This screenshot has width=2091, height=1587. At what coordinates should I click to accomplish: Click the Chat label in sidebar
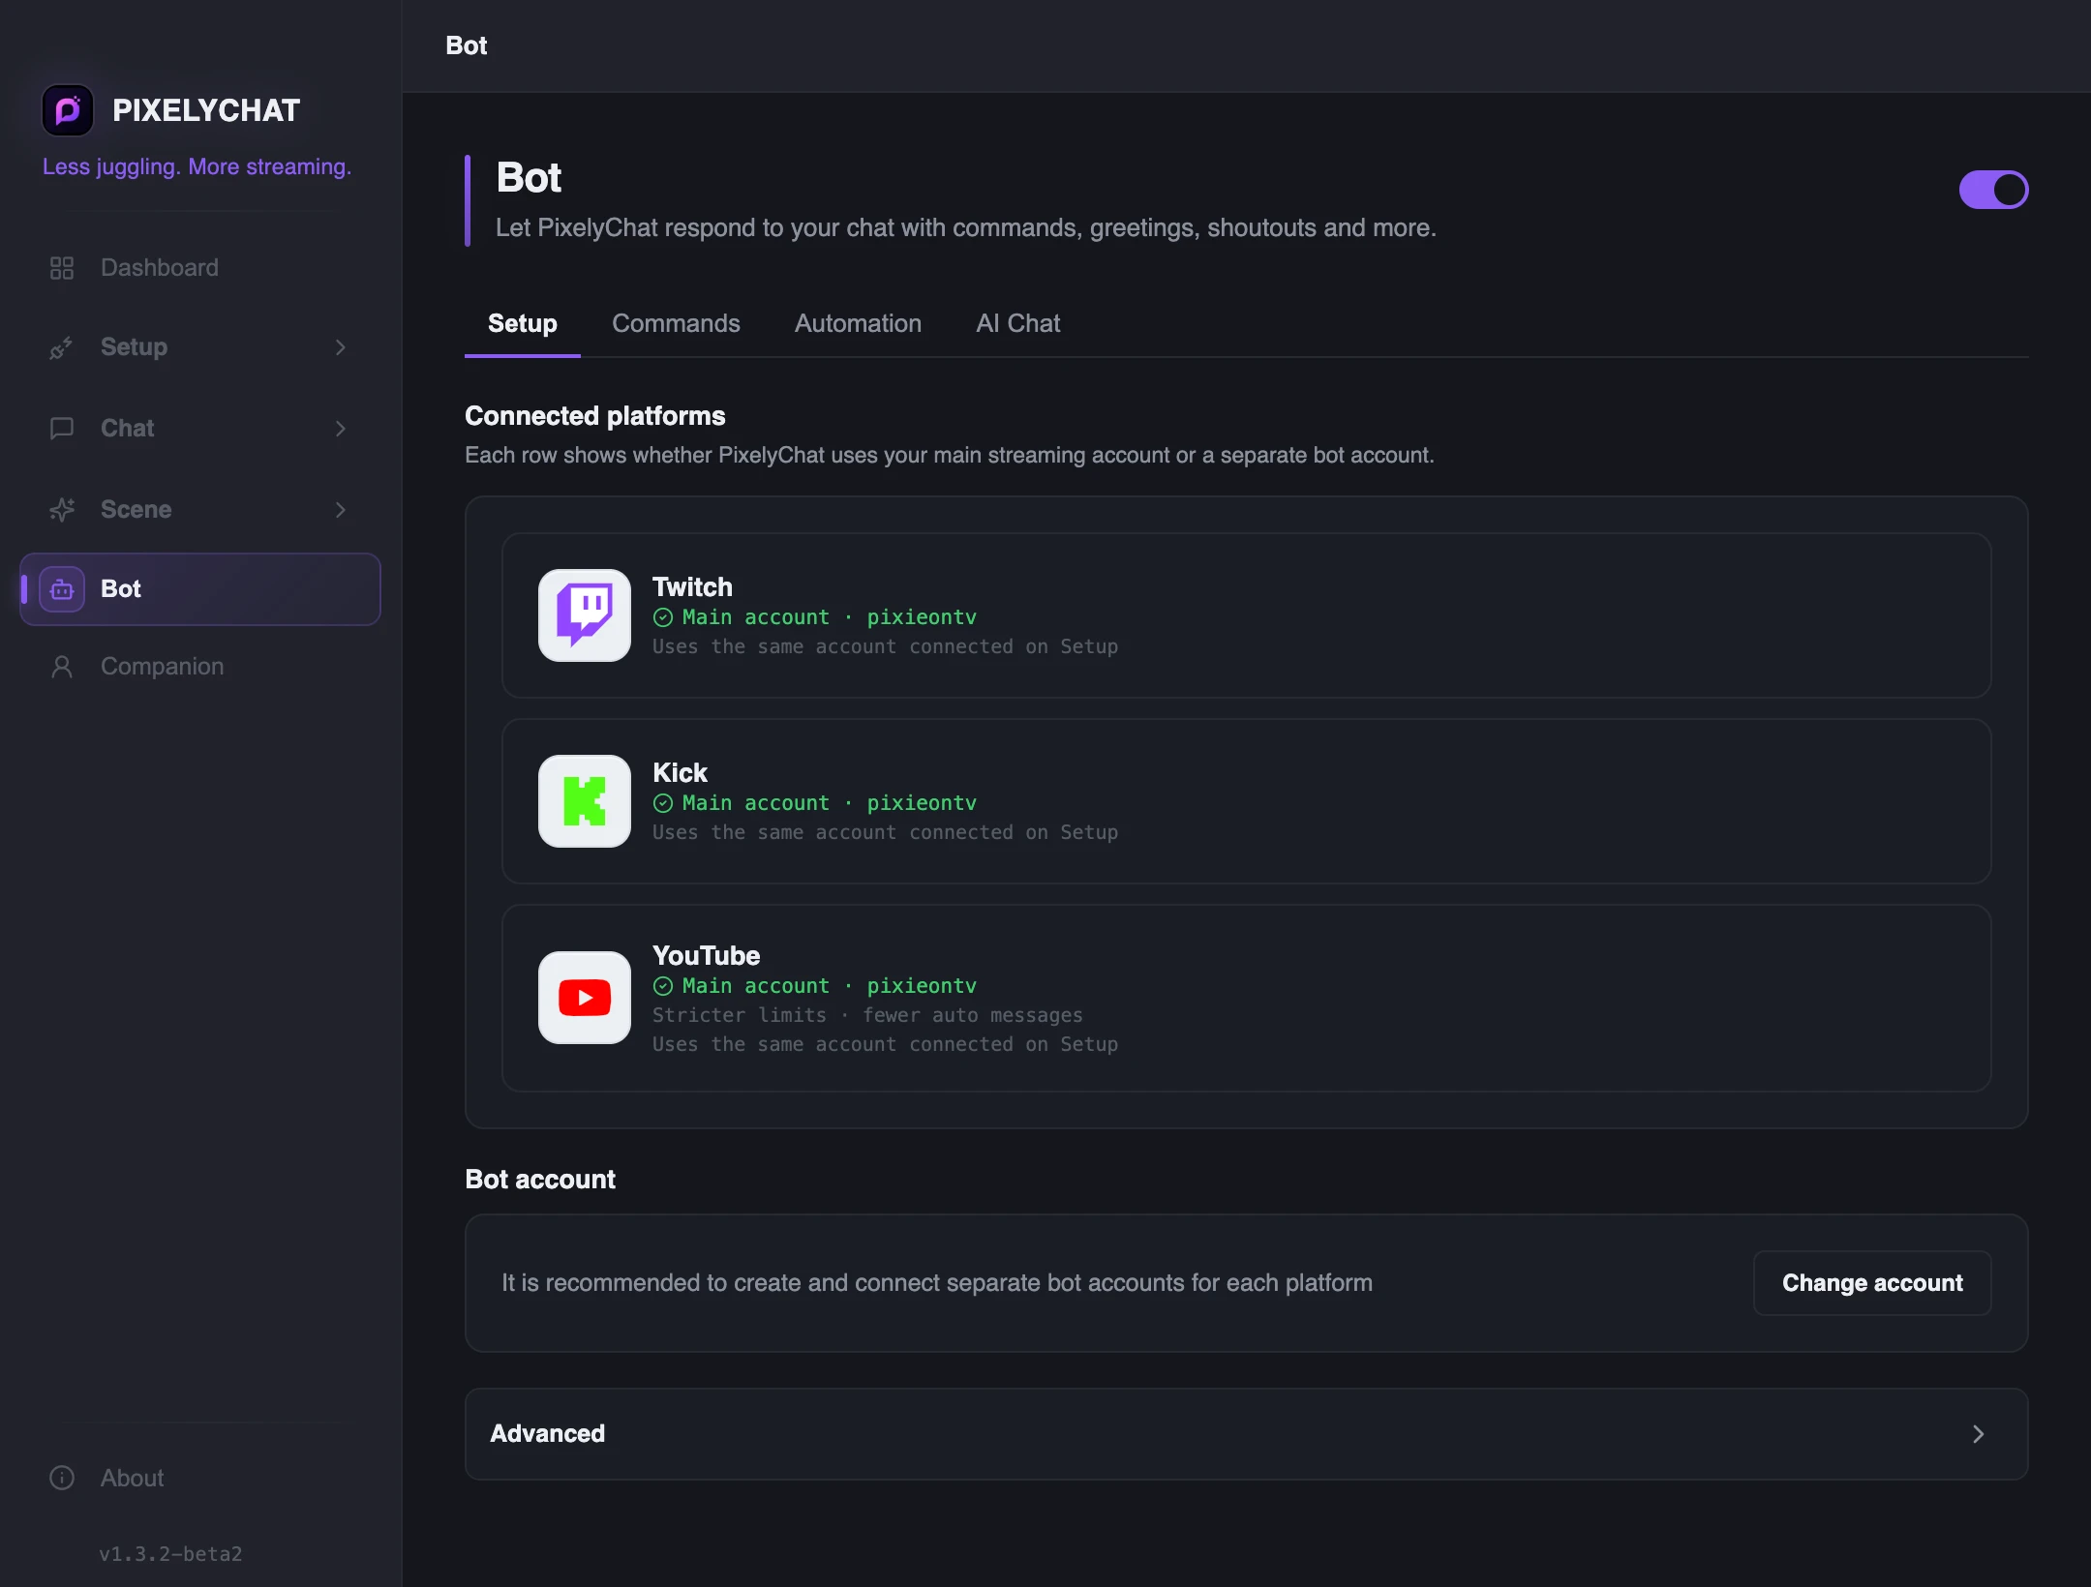[127, 429]
